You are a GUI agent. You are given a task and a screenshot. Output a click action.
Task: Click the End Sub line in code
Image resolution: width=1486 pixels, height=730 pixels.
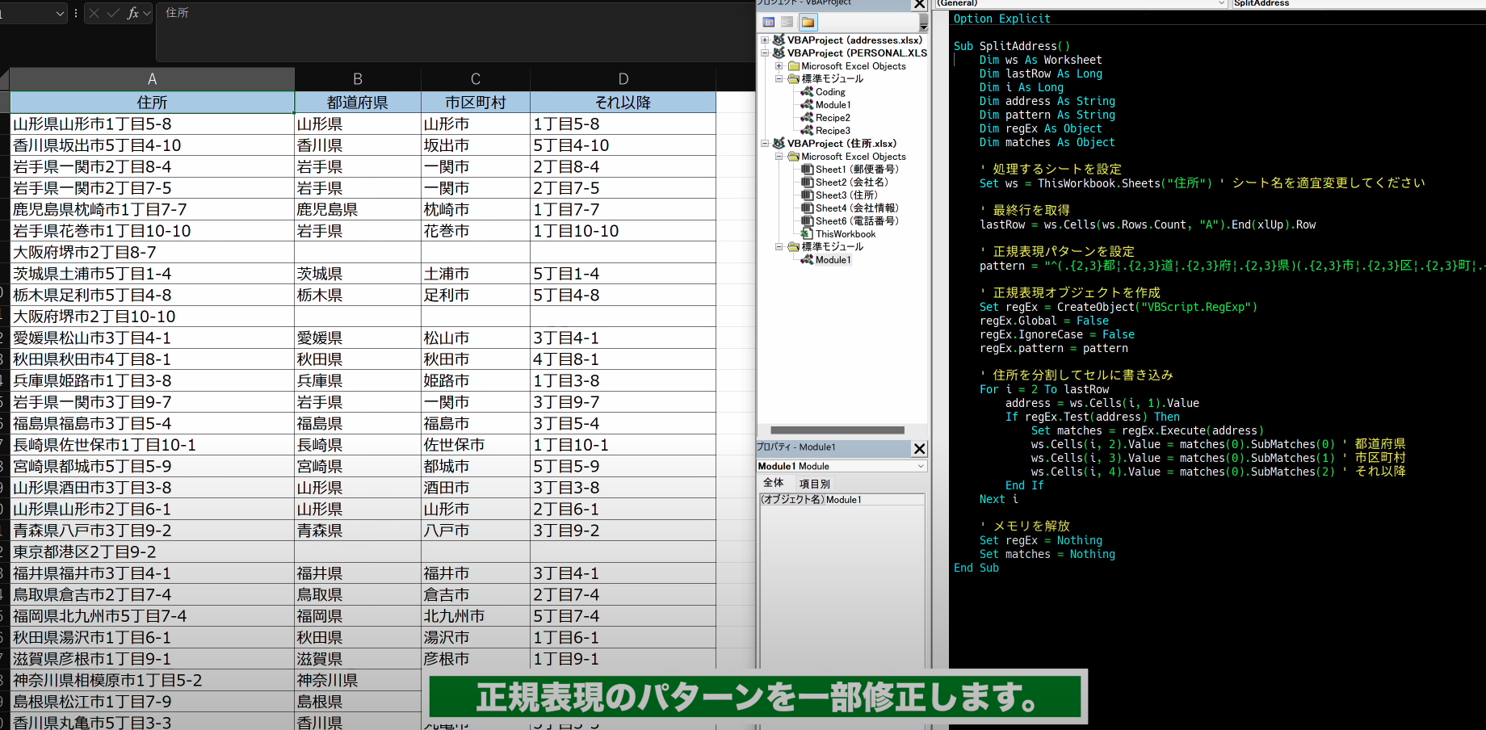(976, 568)
